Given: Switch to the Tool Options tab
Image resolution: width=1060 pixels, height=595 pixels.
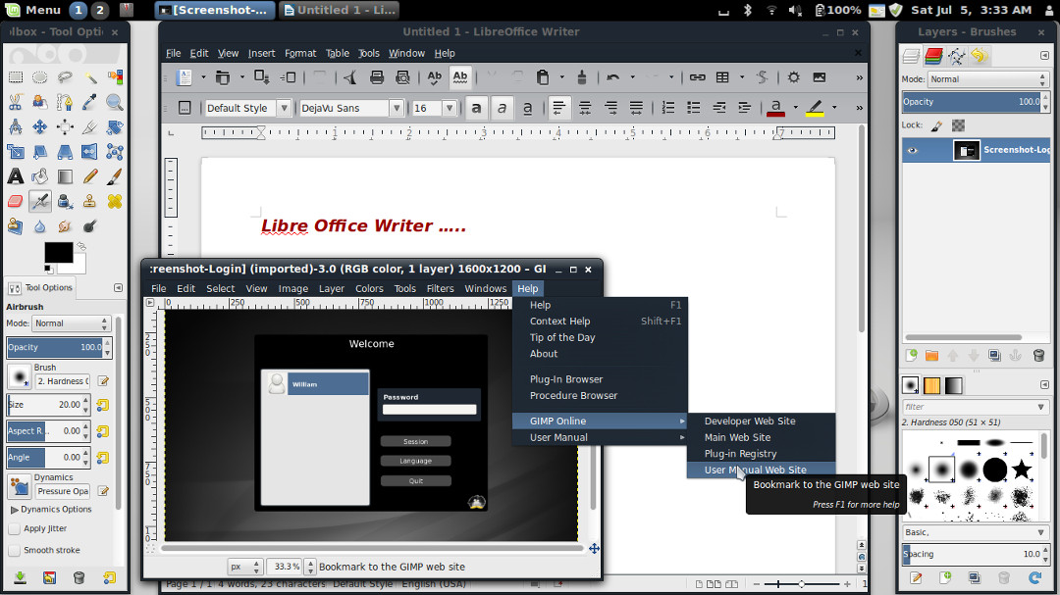Looking at the screenshot, I should 40,288.
